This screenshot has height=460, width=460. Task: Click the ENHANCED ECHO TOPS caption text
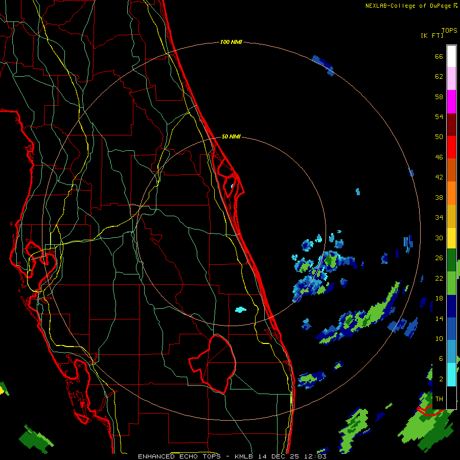(x=179, y=456)
